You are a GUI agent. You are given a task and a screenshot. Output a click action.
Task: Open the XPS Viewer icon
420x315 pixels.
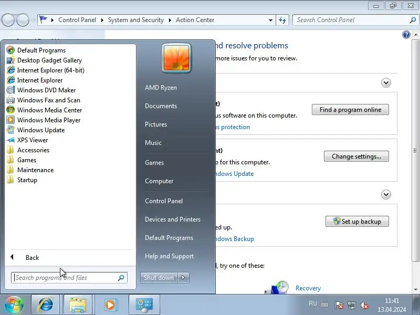(x=10, y=140)
